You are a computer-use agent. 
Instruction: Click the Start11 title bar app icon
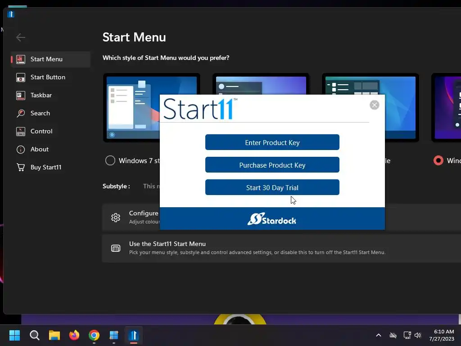pos(11,14)
